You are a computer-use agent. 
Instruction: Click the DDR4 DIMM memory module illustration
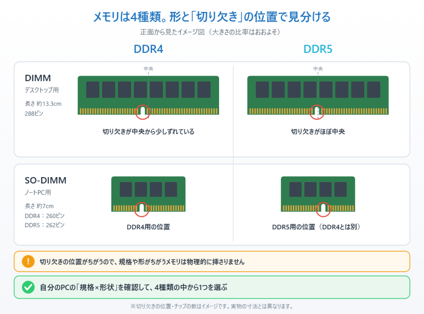[x=148, y=95]
